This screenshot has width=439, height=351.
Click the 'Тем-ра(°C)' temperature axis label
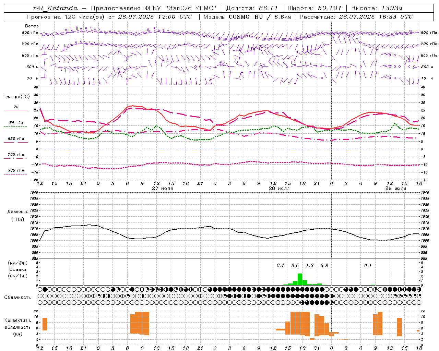[x=16, y=97]
